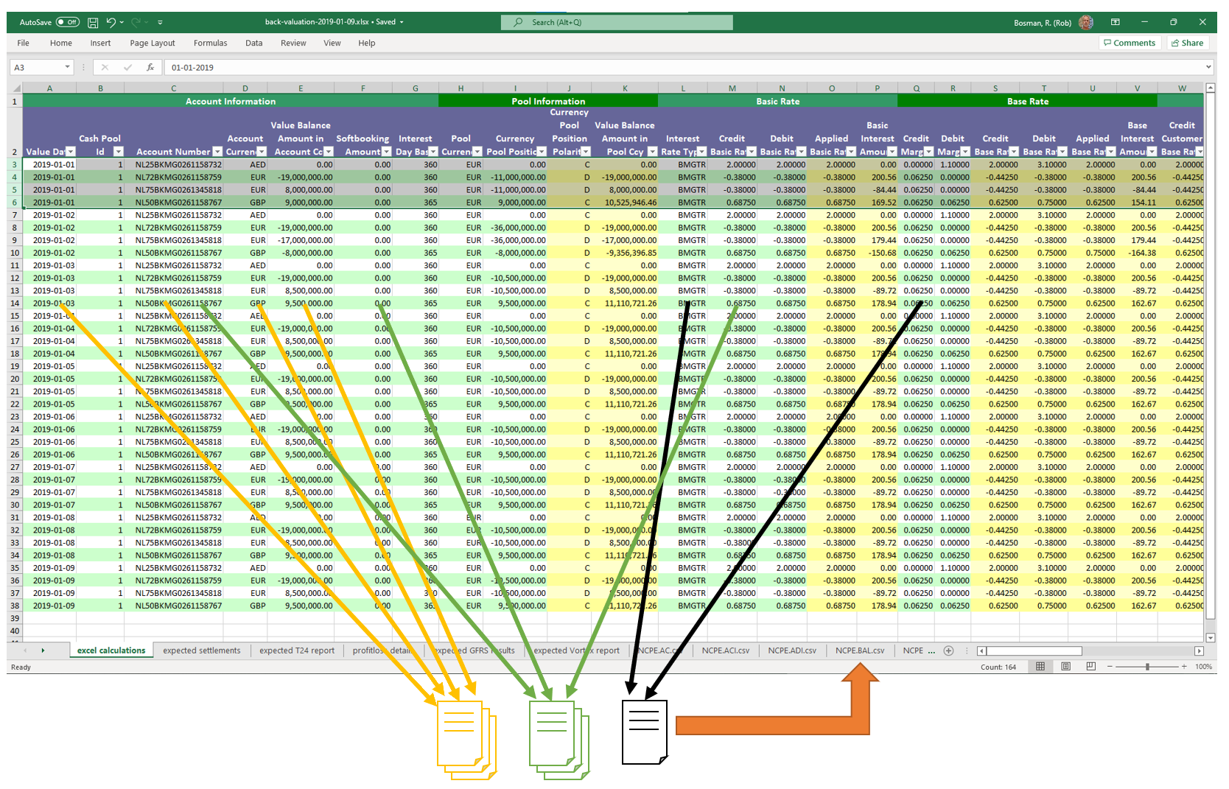Toggle the AutoSave switch
1229x789 pixels.
[68, 22]
